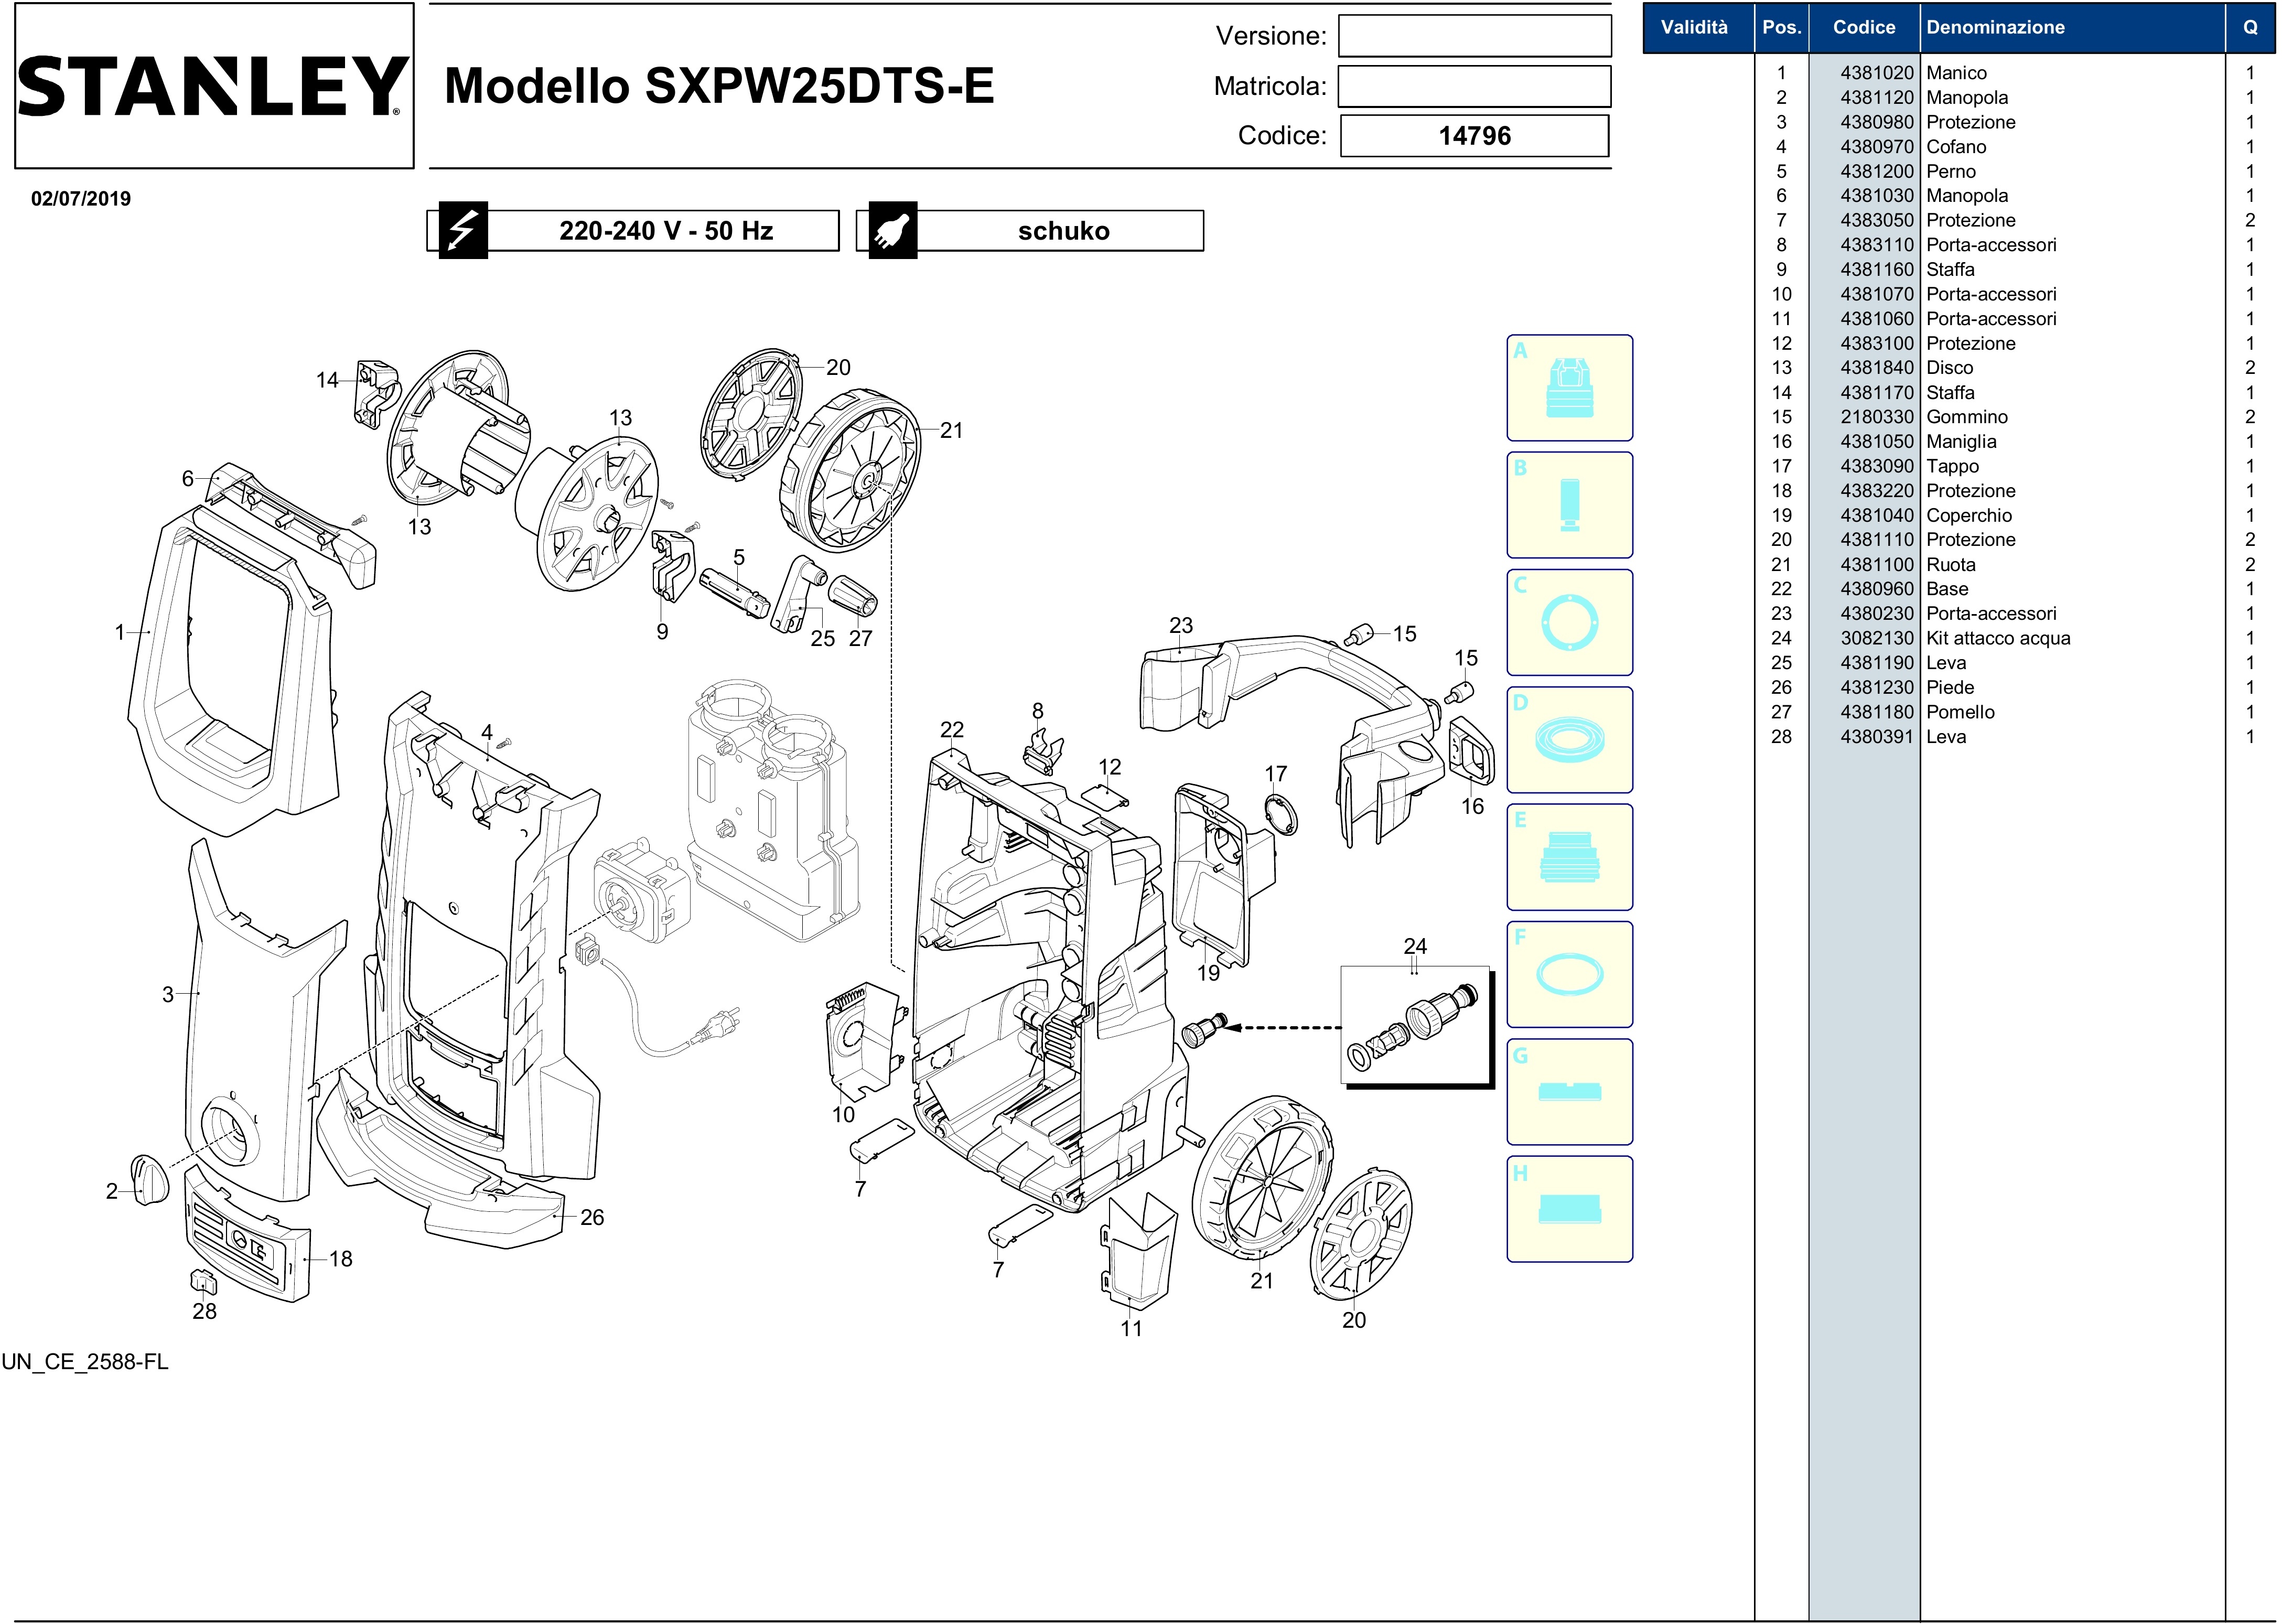
Task: Click the Codice field showing 14796
Action: coord(1474,136)
